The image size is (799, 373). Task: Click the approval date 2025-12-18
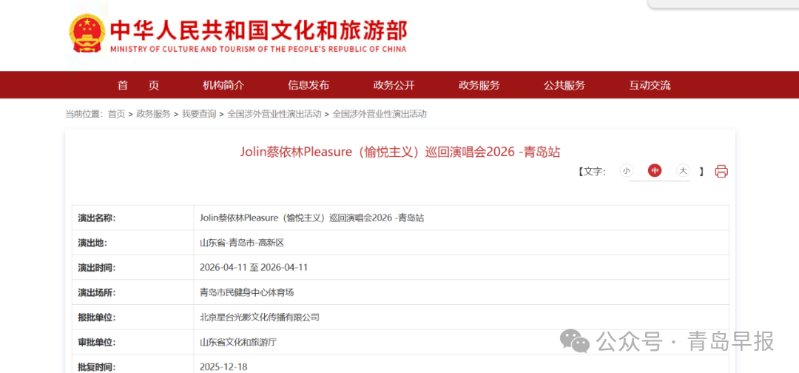click(x=223, y=367)
